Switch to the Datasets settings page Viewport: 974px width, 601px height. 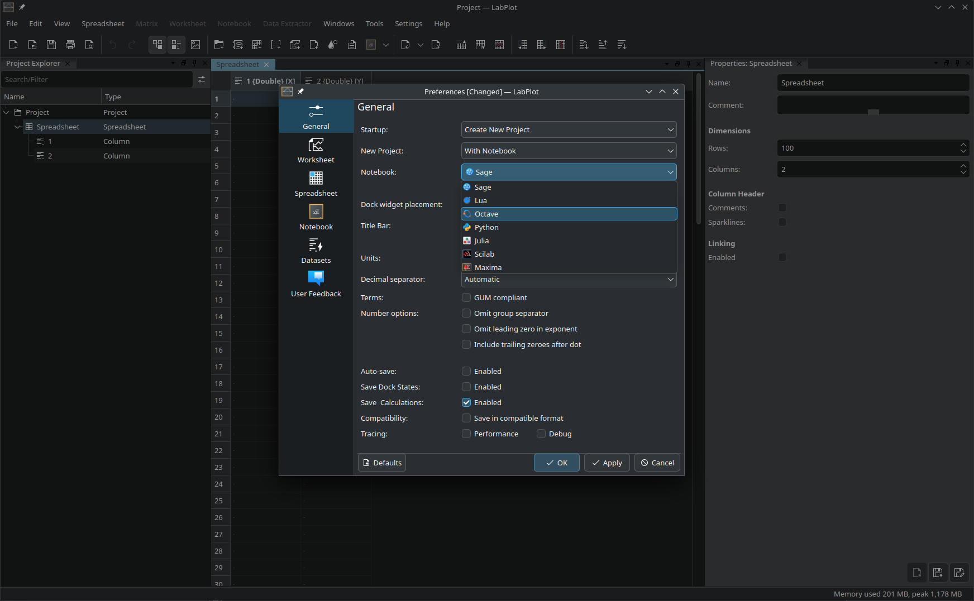[x=316, y=251]
